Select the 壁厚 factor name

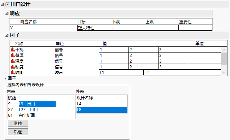(19, 55)
